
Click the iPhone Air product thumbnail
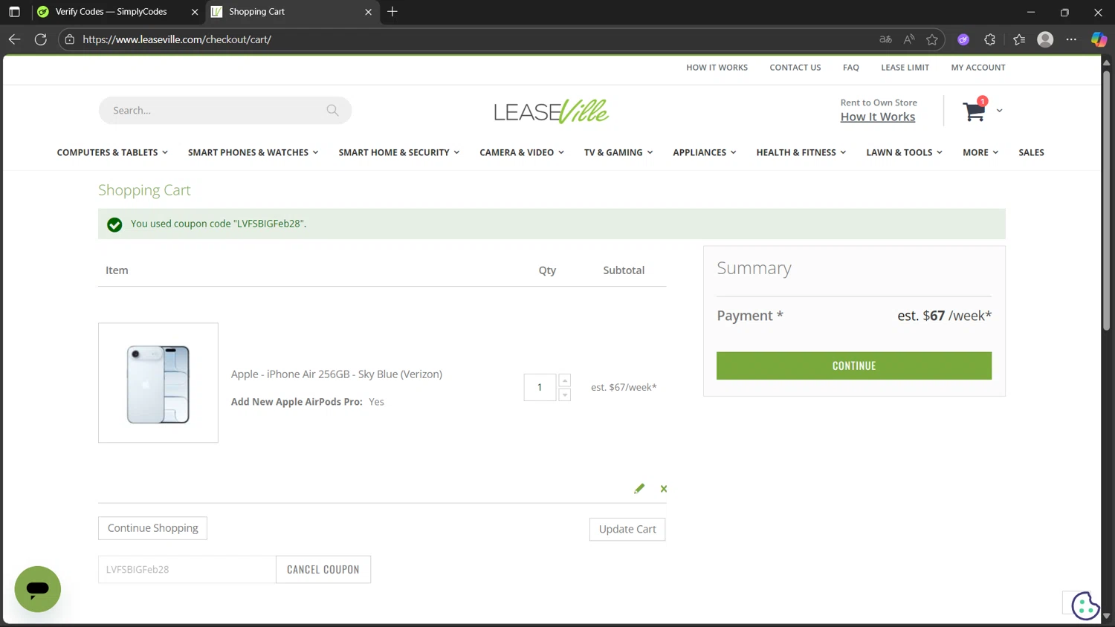(158, 383)
